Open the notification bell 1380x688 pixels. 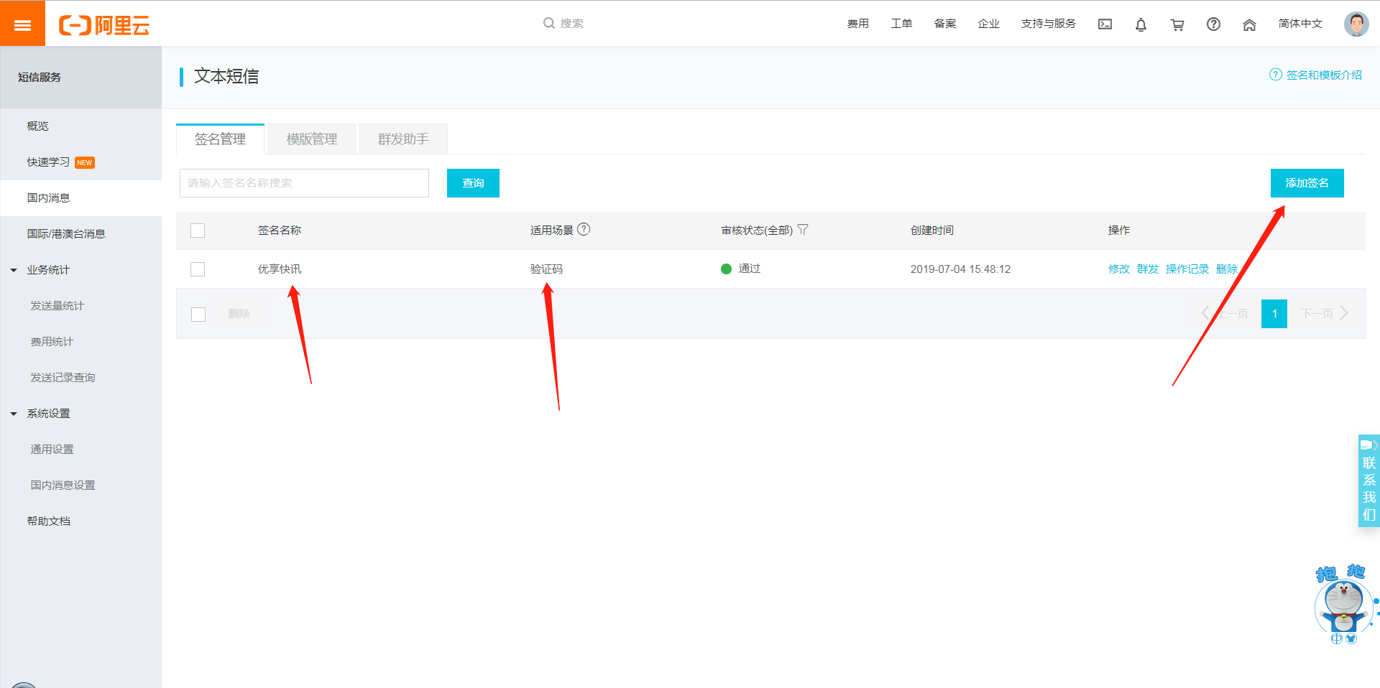1141,24
